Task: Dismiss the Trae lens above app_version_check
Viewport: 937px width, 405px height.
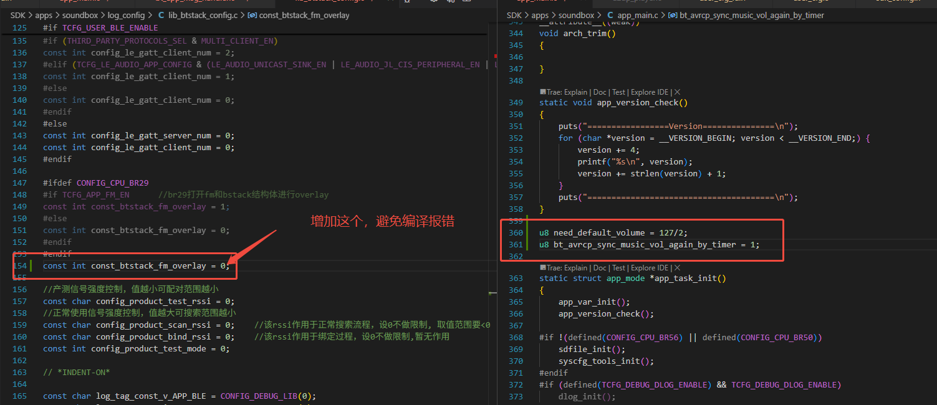Action: (678, 92)
